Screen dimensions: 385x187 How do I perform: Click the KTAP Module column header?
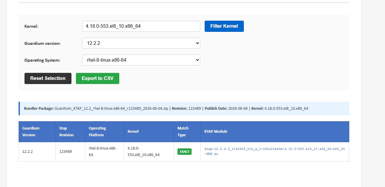(x=275, y=132)
